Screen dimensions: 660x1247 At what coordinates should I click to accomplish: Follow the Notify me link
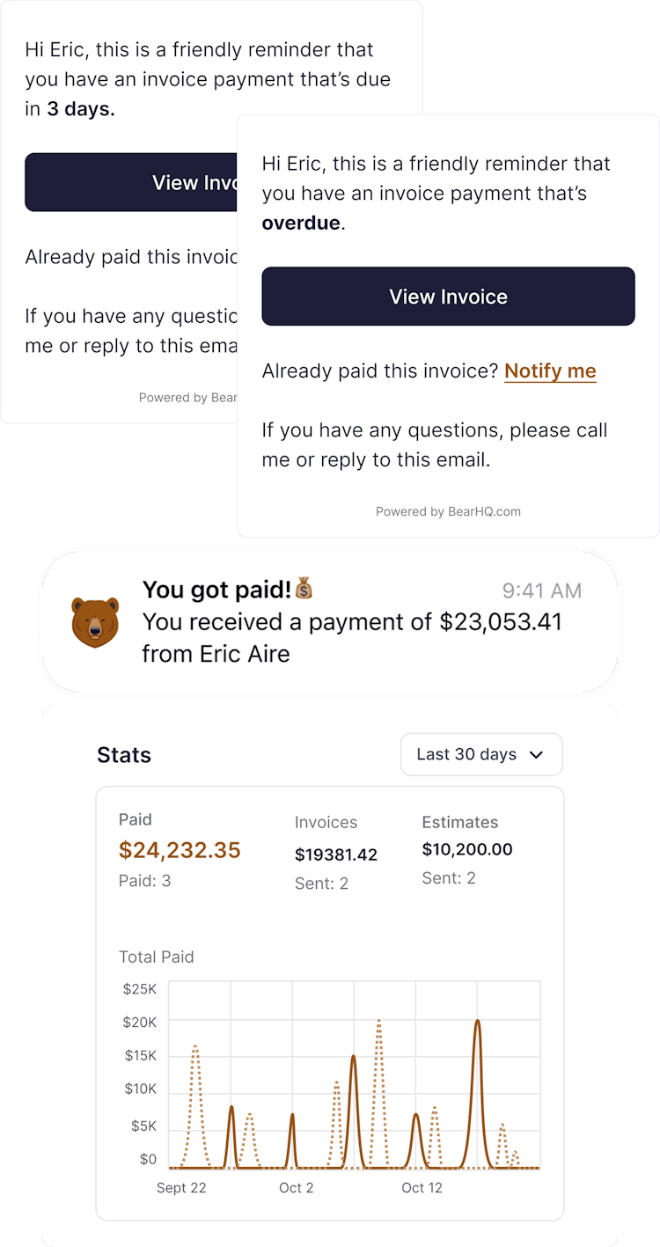coord(550,371)
